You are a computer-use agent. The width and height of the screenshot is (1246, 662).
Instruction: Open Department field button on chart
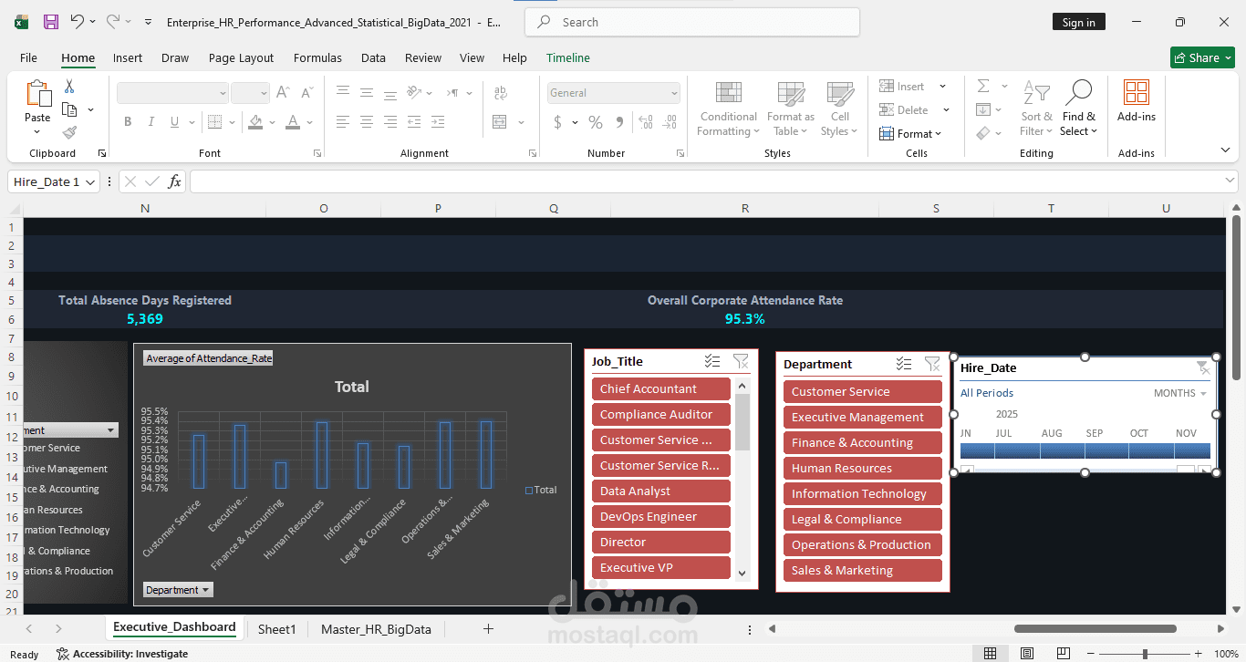pyautogui.click(x=178, y=590)
